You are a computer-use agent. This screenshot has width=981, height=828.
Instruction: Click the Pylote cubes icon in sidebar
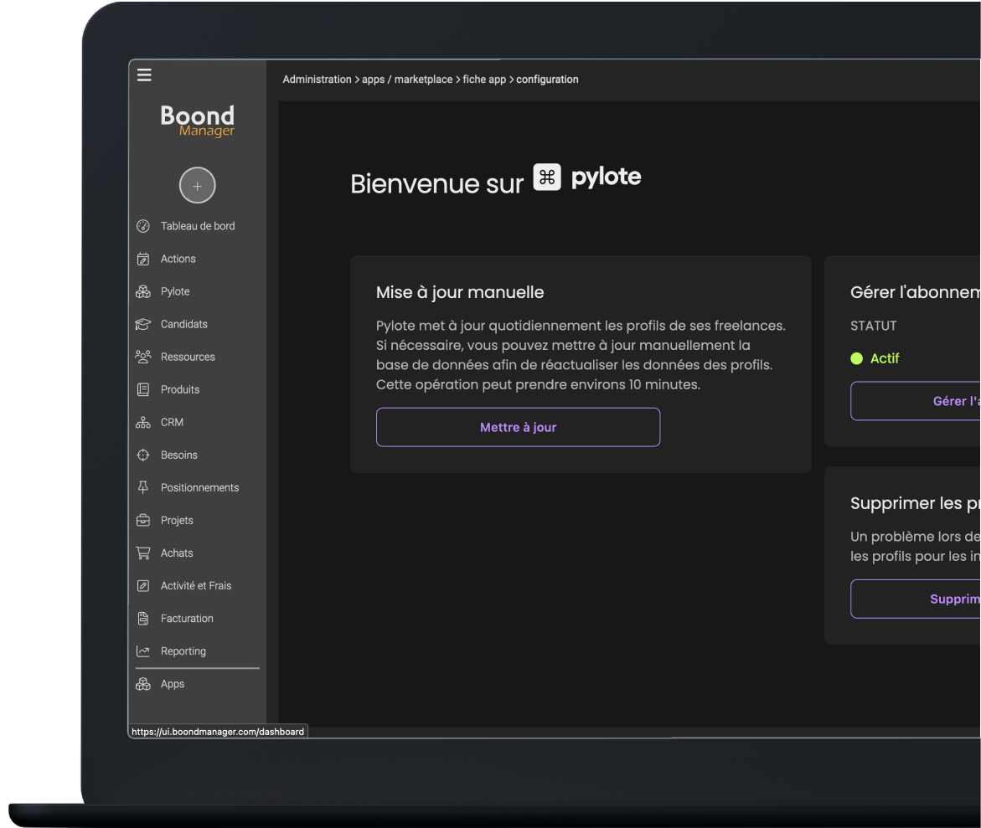(143, 291)
